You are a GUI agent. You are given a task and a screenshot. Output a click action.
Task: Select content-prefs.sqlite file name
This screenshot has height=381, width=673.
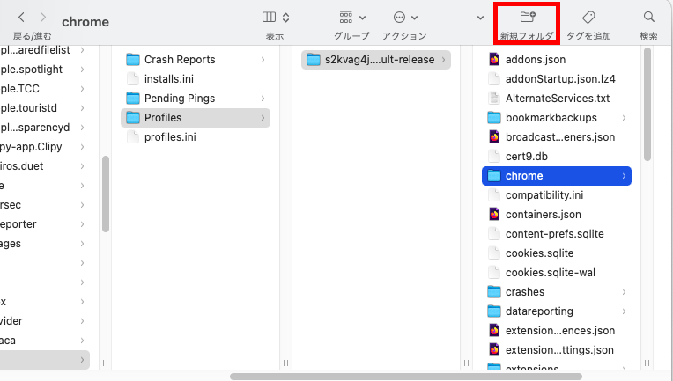tap(555, 233)
